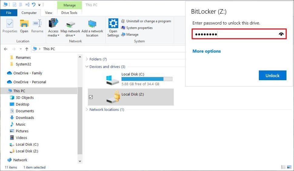Open Quick Access Toolbar customize dropdown
Image resolution: width=294 pixels, height=171 pixels.
(x=39, y=5)
